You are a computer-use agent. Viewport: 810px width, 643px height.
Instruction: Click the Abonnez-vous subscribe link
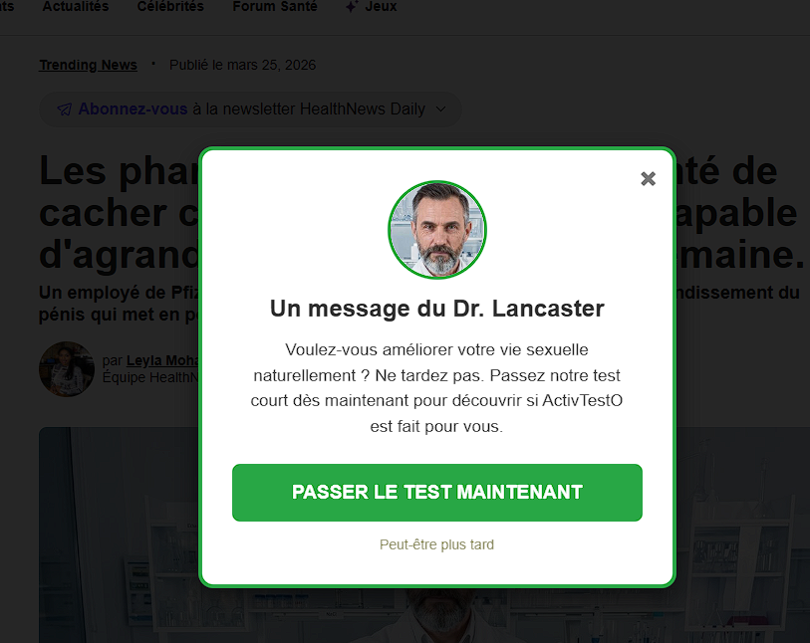coord(133,108)
